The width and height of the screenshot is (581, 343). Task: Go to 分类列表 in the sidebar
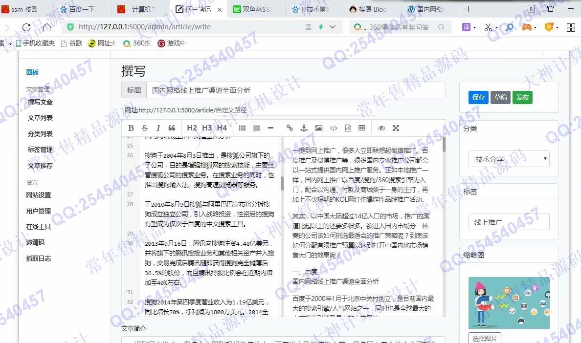[x=40, y=134]
